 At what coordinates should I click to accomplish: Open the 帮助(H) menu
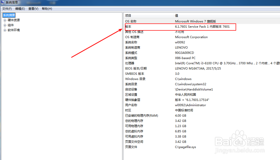point(47,9)
